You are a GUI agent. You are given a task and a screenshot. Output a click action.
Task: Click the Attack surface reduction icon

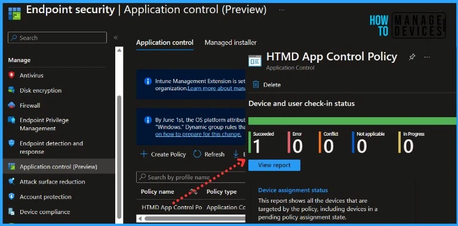[12, 182]
